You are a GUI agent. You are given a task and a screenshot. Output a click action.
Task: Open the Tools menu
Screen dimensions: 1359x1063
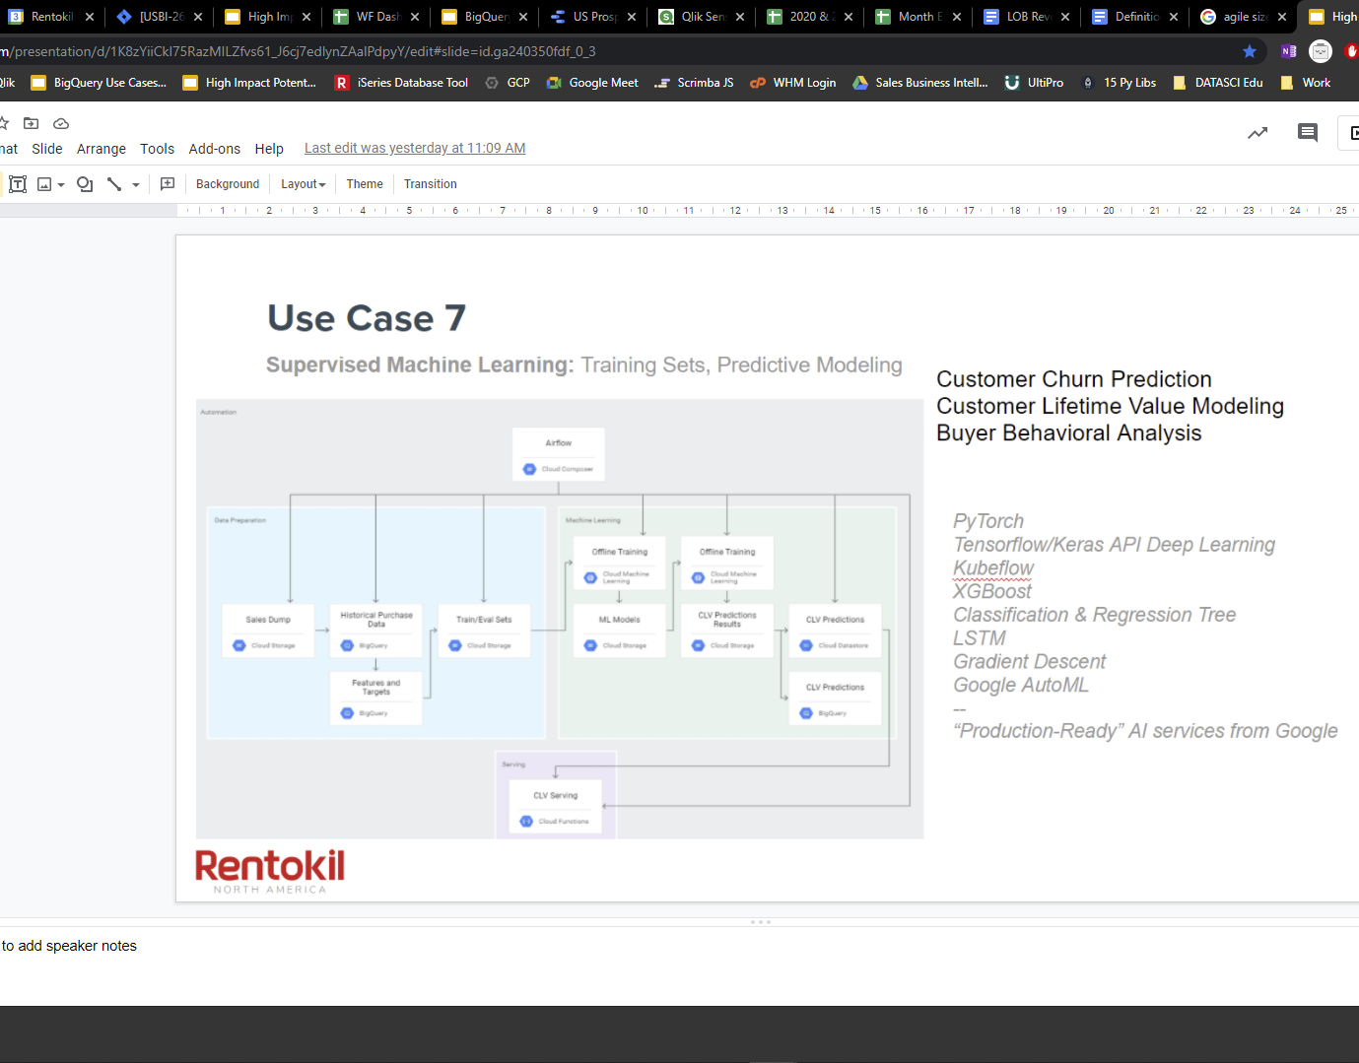tap(157, 149)
